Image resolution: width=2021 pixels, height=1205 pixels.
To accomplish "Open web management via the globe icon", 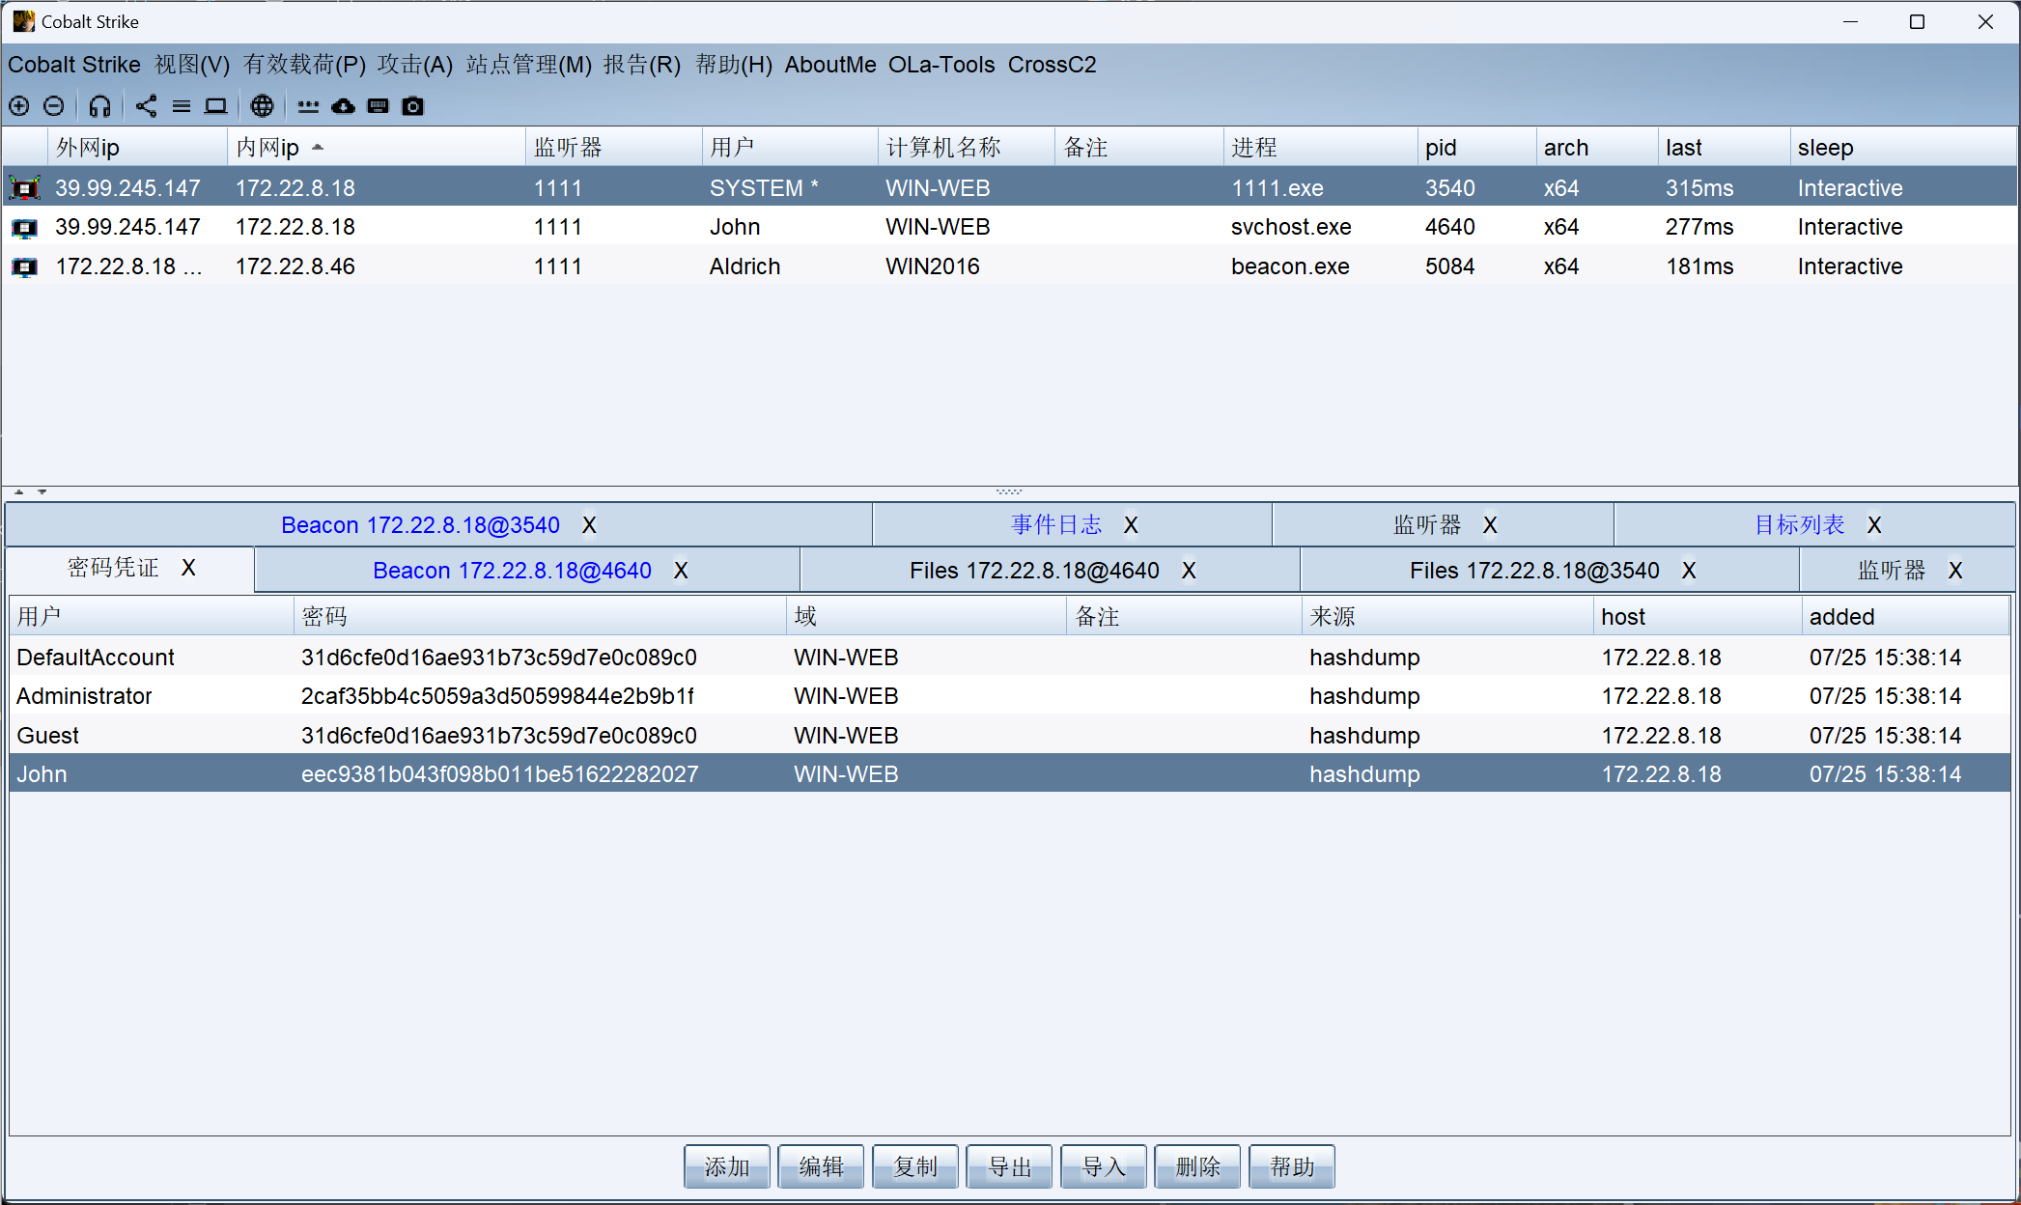I will pos(262,106).
